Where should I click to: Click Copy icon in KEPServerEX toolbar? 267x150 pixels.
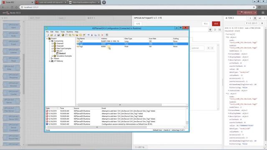coord(96,35)
